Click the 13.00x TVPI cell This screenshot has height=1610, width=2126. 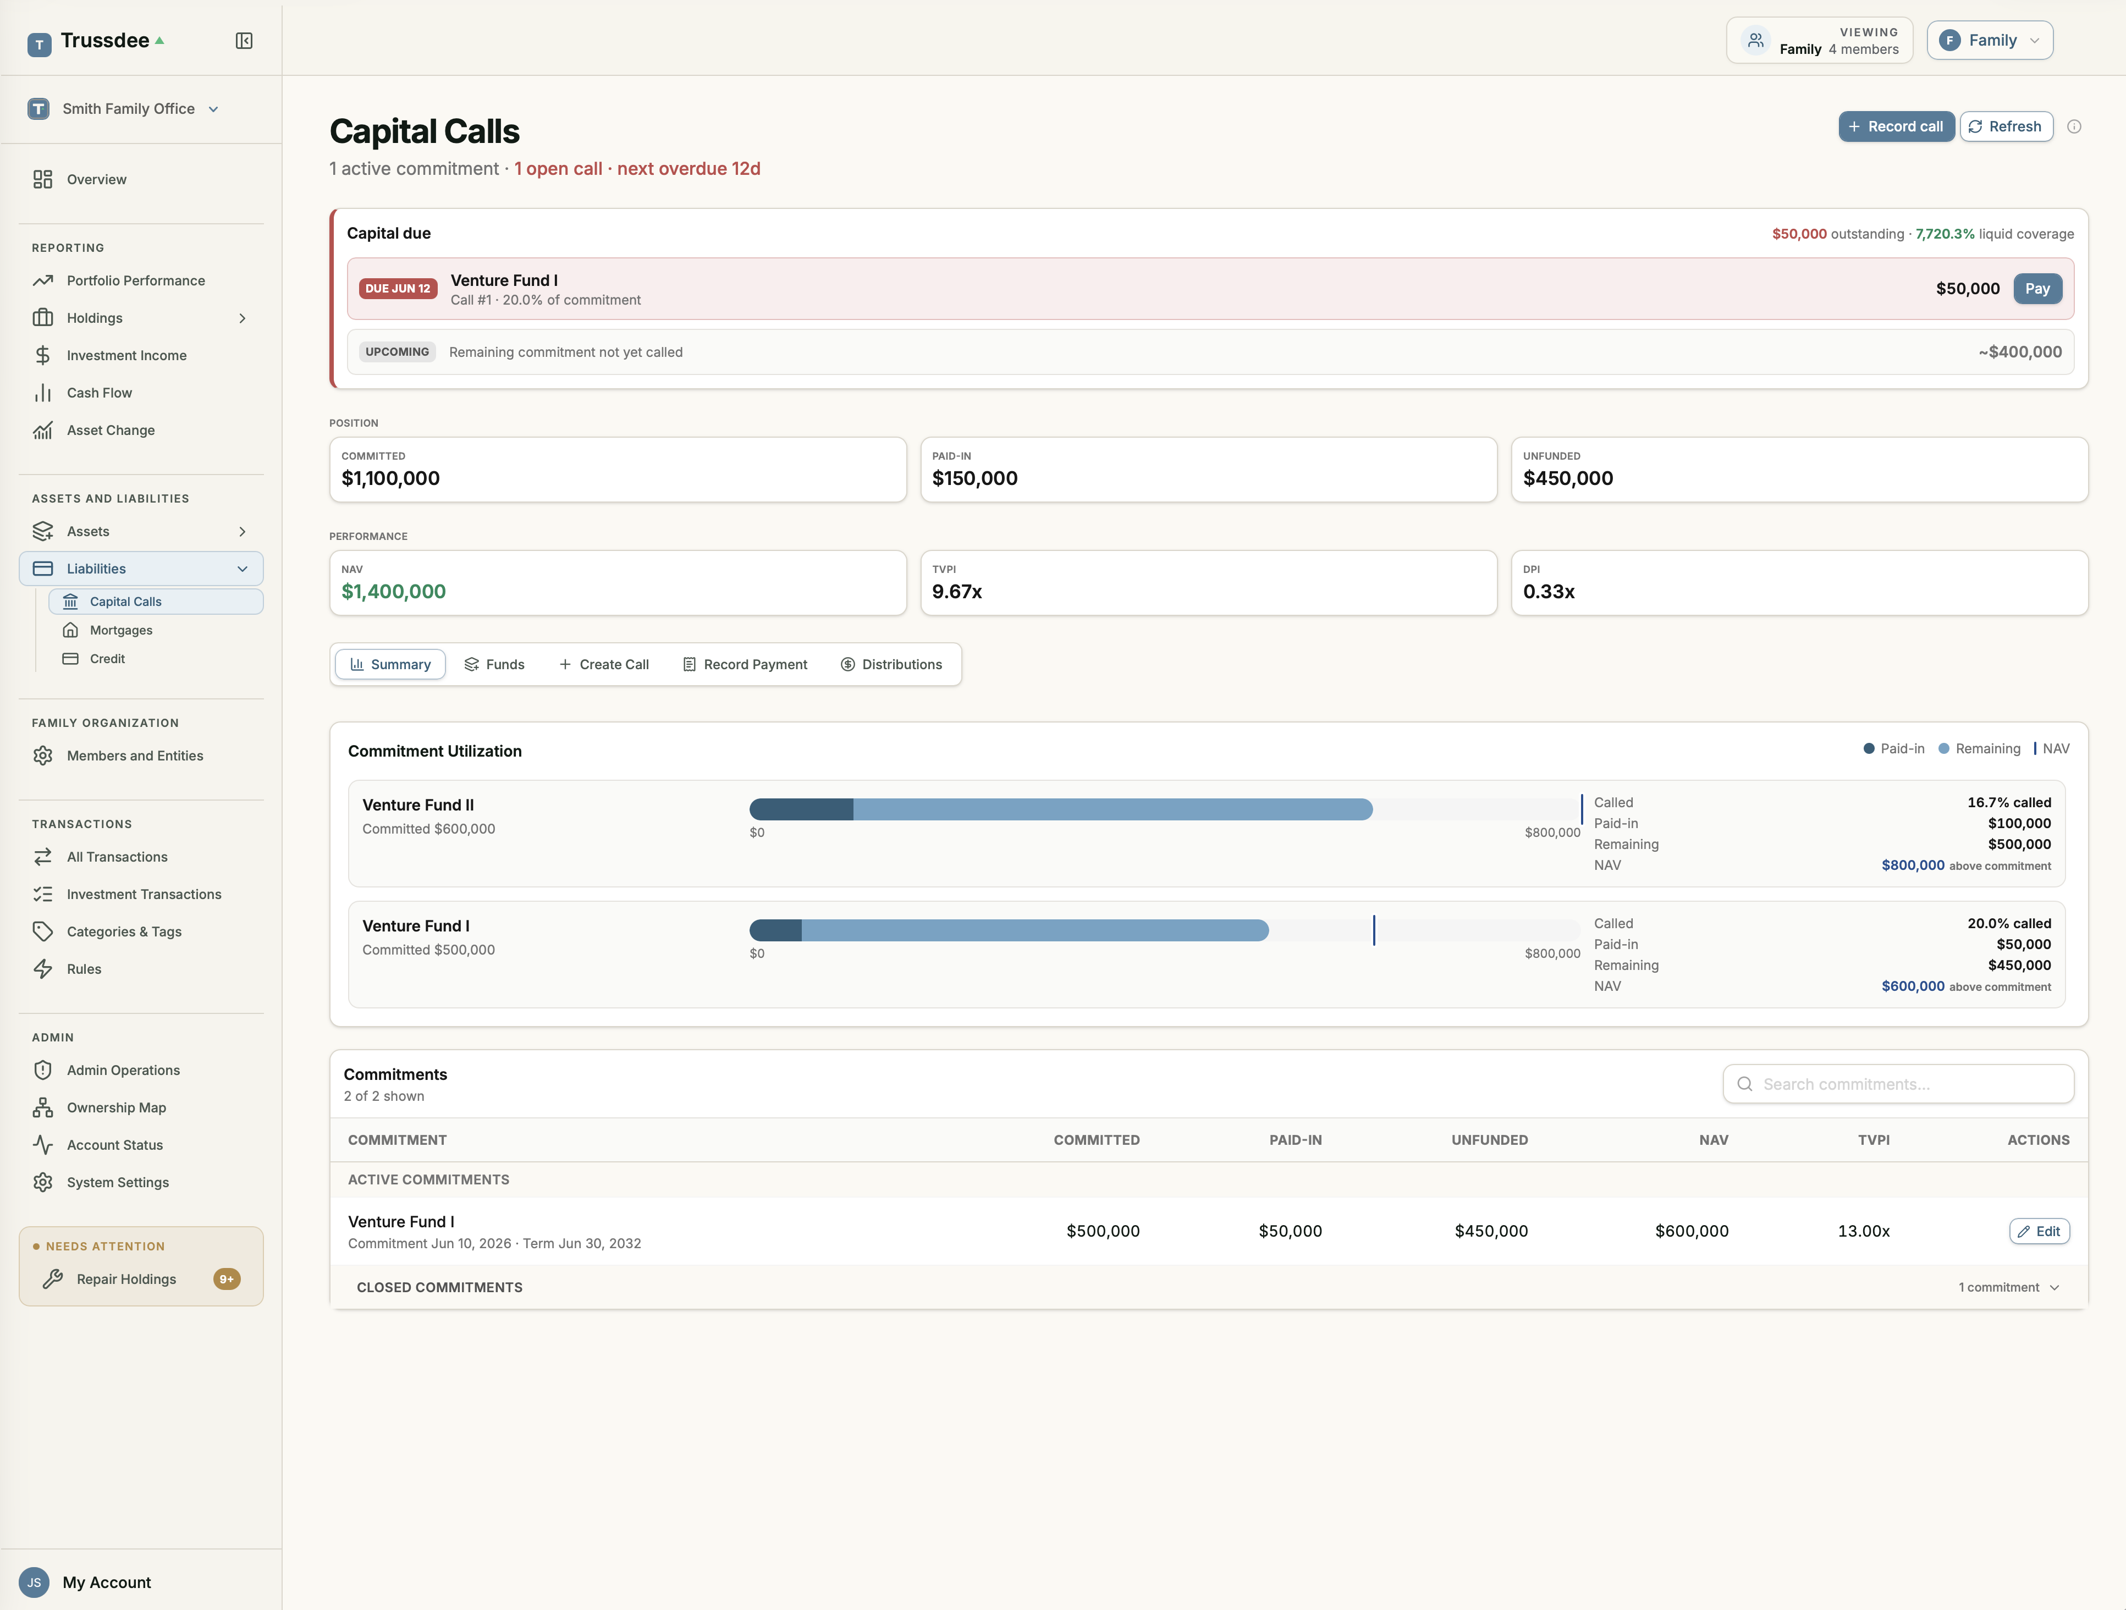tap(1864, 1232)
